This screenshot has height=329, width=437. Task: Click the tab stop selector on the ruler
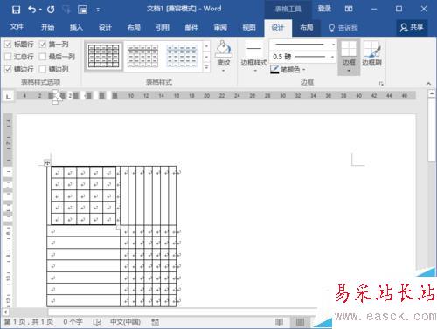pyautogui.click(x=9, y=96)
